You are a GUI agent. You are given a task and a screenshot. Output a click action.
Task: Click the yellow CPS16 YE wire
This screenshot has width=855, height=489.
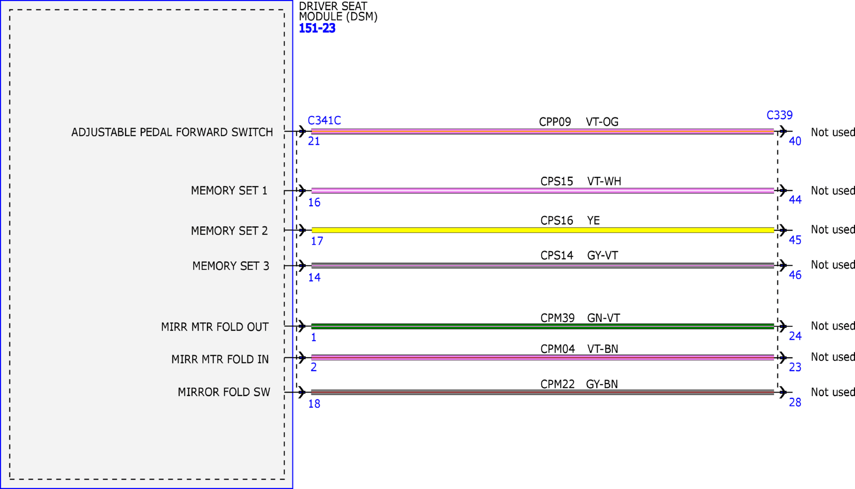click(x=543, y=230)
